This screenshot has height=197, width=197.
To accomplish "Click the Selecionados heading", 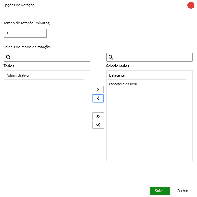I will [118, 66].
